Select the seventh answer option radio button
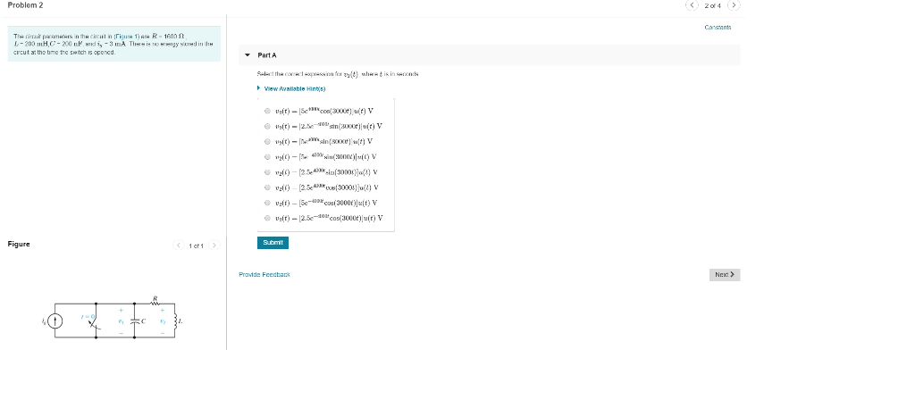 coord(267,203)
